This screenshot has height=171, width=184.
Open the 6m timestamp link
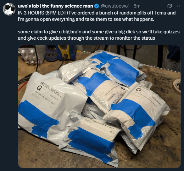pyautogui.click(x=137, y=6)
